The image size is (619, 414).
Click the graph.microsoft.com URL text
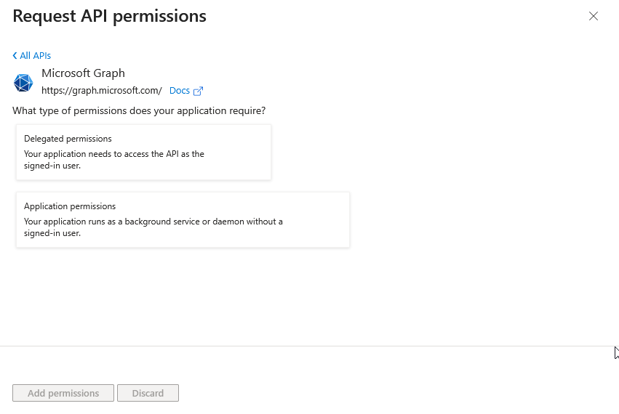click(x=101, y=91)
